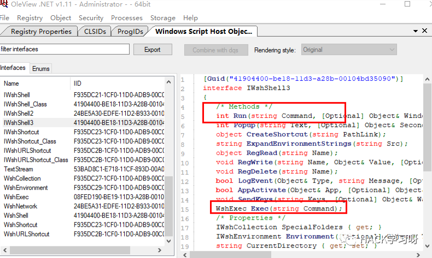432x258 pixels.
Task: Click the Combine with dqs button
Action: click(x=216, y=50)
